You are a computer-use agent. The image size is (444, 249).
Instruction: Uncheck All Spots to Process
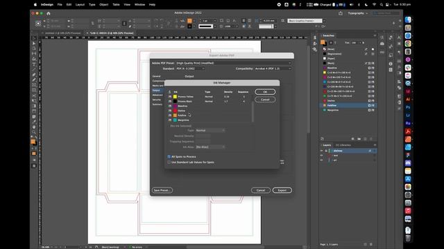pyautogui.click(x=169, y=157)
